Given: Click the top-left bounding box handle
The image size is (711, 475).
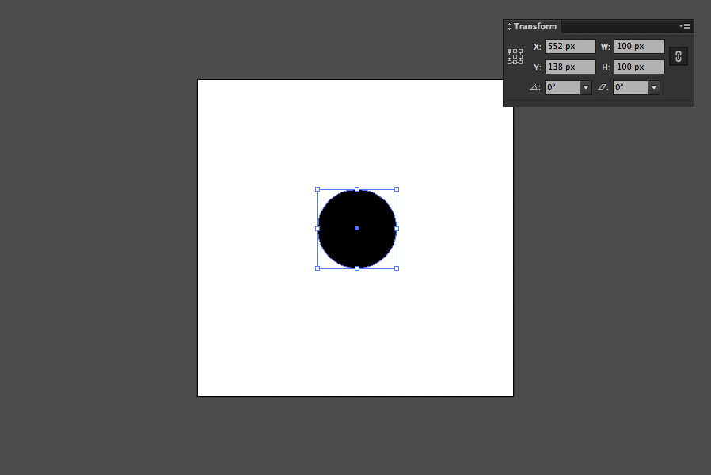Looking at the screenshot, I should 317,189.
